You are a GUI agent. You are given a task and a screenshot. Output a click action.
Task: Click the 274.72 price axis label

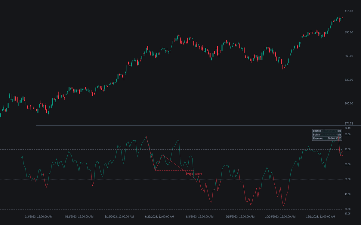tap(349, 124)
